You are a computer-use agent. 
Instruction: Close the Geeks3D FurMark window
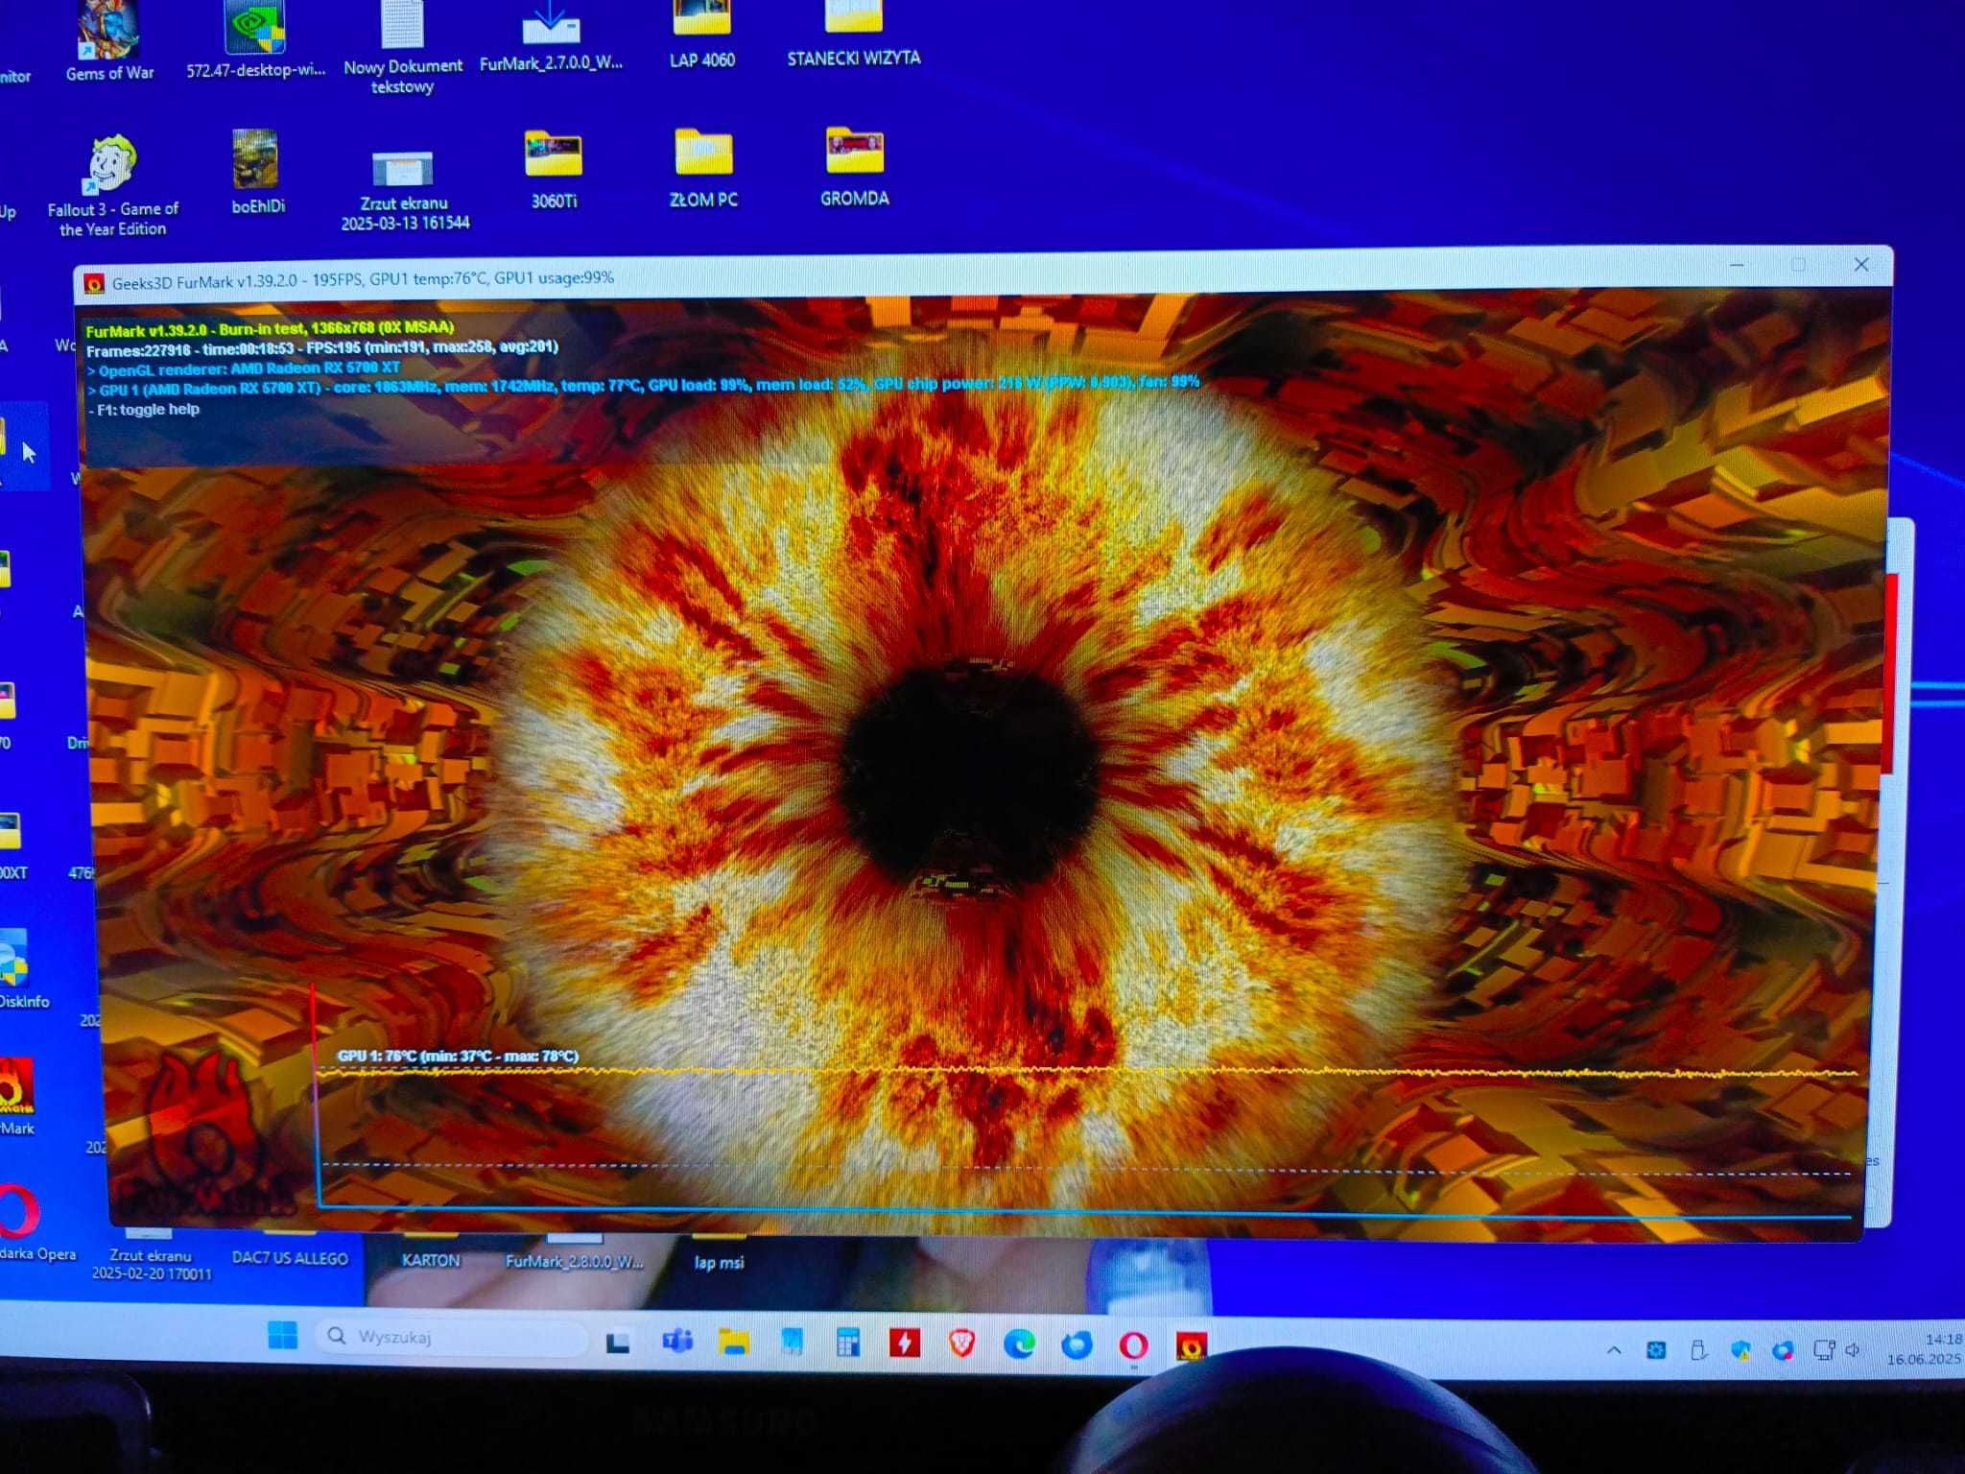1860,264
